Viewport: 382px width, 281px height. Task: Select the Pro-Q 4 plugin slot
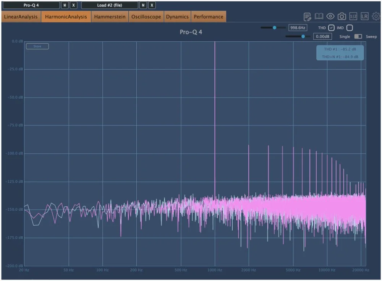31,5
